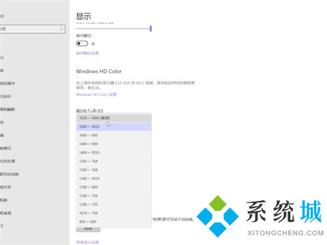Open Windows HD Color settings link
Viewport: 327px width, 245px height.
pos(96,95)
